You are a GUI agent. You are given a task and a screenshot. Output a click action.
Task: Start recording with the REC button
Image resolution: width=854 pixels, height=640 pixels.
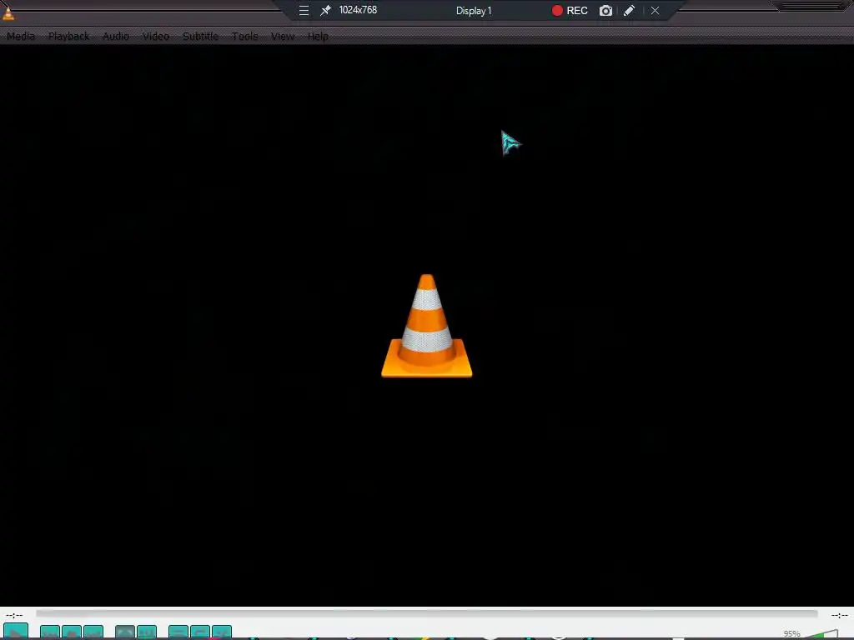570,10
